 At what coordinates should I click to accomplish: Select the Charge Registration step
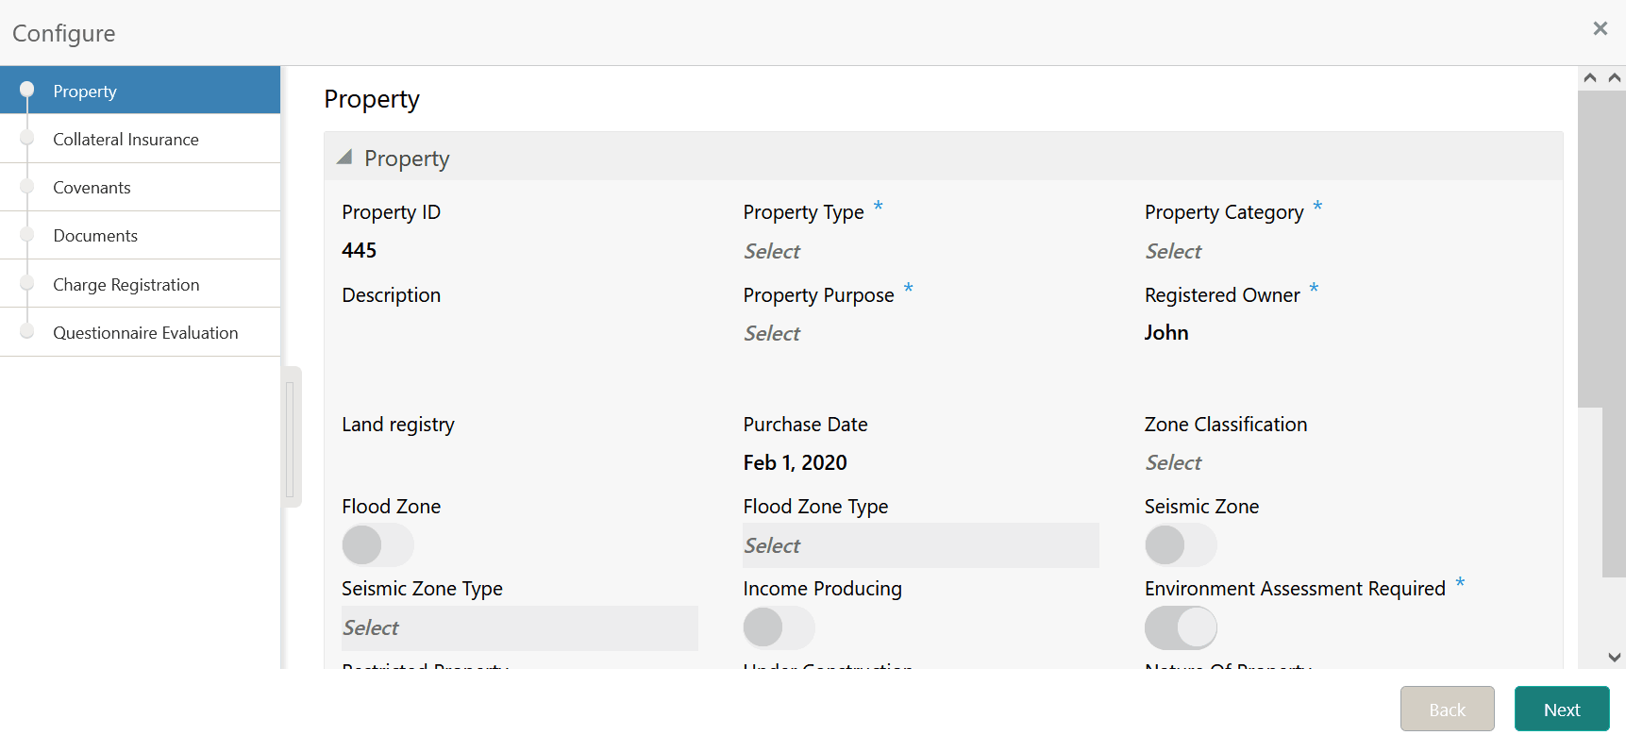[x=127, y=284]
